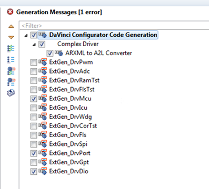
Task: Enable the ExtGen_DrvGpt checkbox
Action: [34, 163]
